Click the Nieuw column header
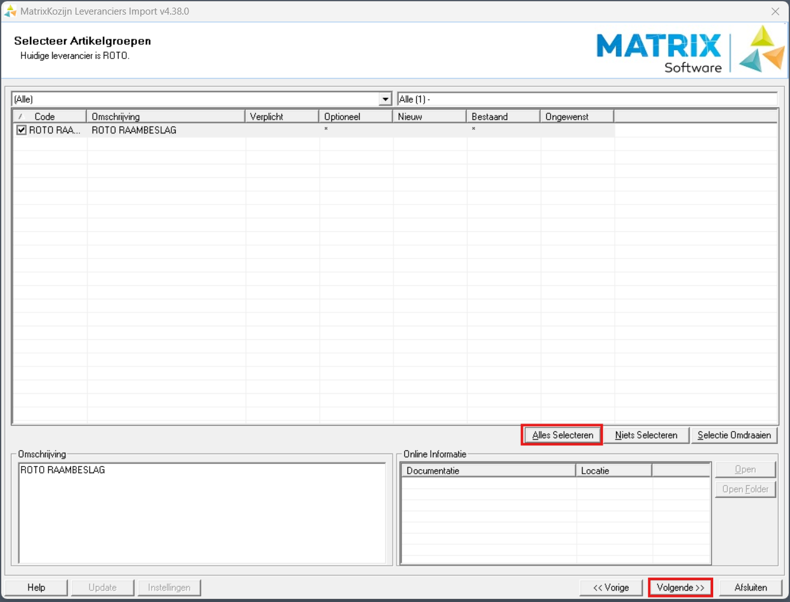Viewport: 790px width, 602px height. [x=430, y=116]
